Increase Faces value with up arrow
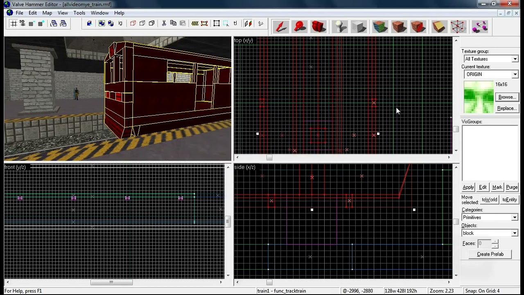Viewport: 524px width, 295px height. pyautogui.click(x=495, y=241)
